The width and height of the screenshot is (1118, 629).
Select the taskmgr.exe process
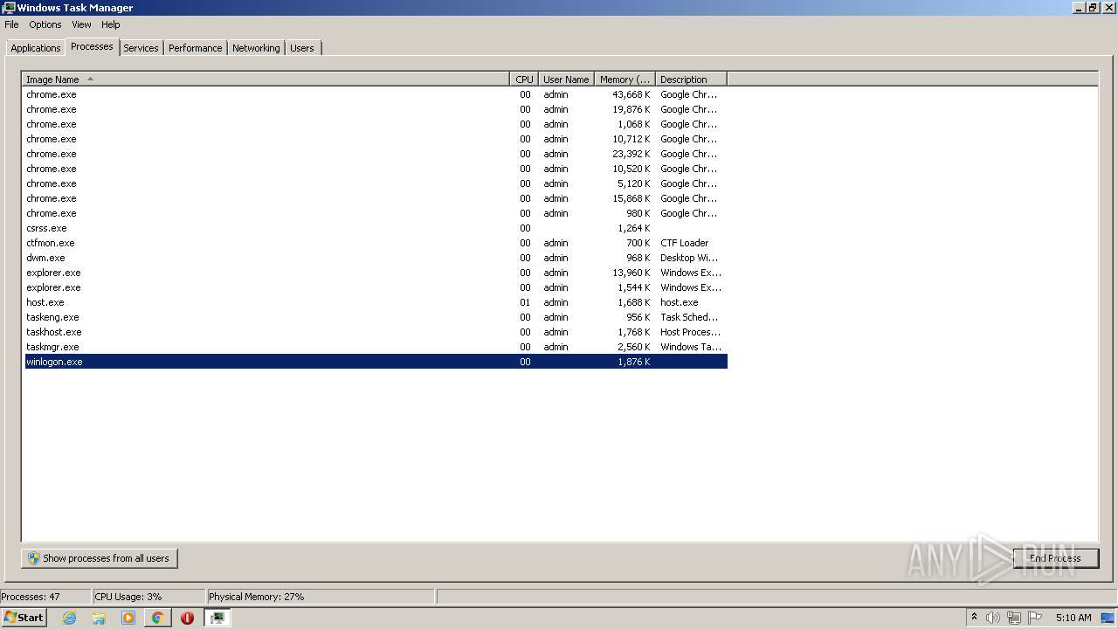click(376, 347)
